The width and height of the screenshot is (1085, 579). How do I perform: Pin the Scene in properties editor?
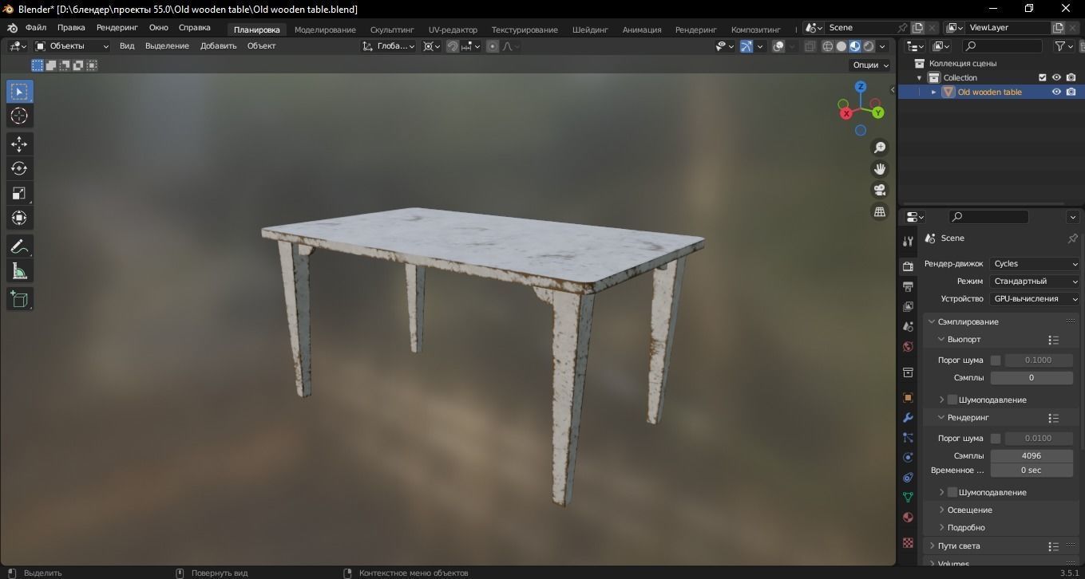[1072, 238]
